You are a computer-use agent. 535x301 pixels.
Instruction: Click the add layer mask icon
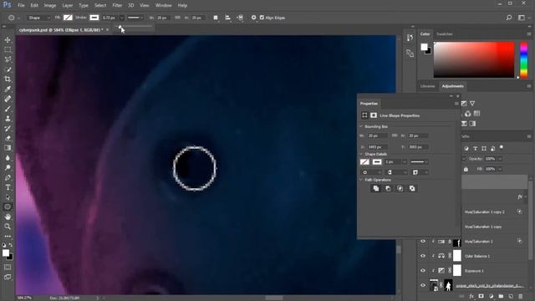(481, 297)
